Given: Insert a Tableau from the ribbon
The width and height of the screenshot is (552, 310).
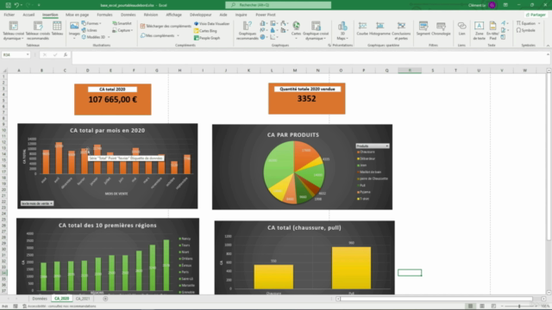Looking at the screenshot, I should pyautogui.click(x=57, y=28).
